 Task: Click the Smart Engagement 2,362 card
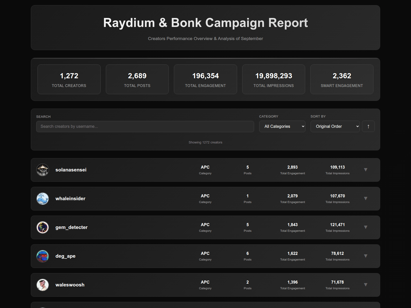[342, 79]
